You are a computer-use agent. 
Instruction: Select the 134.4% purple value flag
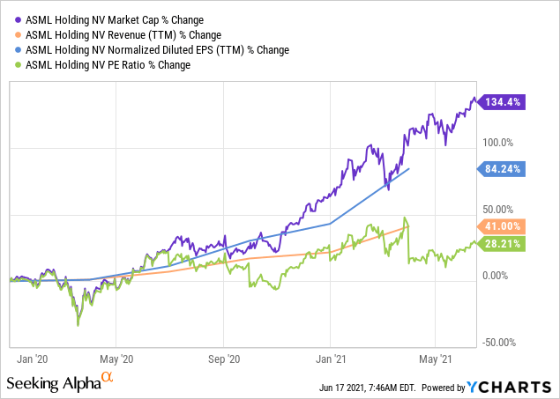(502, 102)
